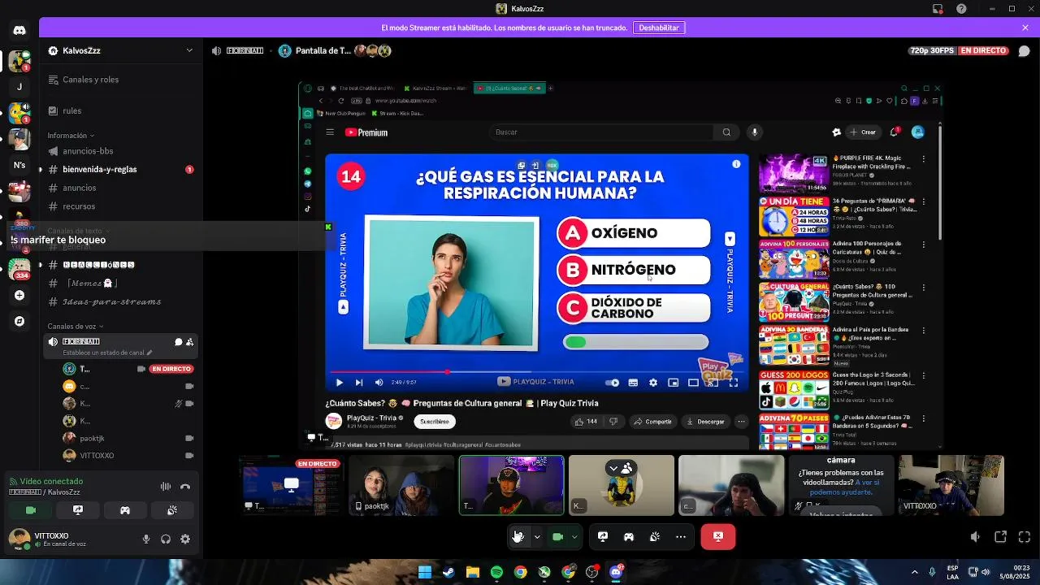Image resolution: width=1040 pixels, height=585 pixels.
Task: Open Discord help question mark icon
Action: 962,9
